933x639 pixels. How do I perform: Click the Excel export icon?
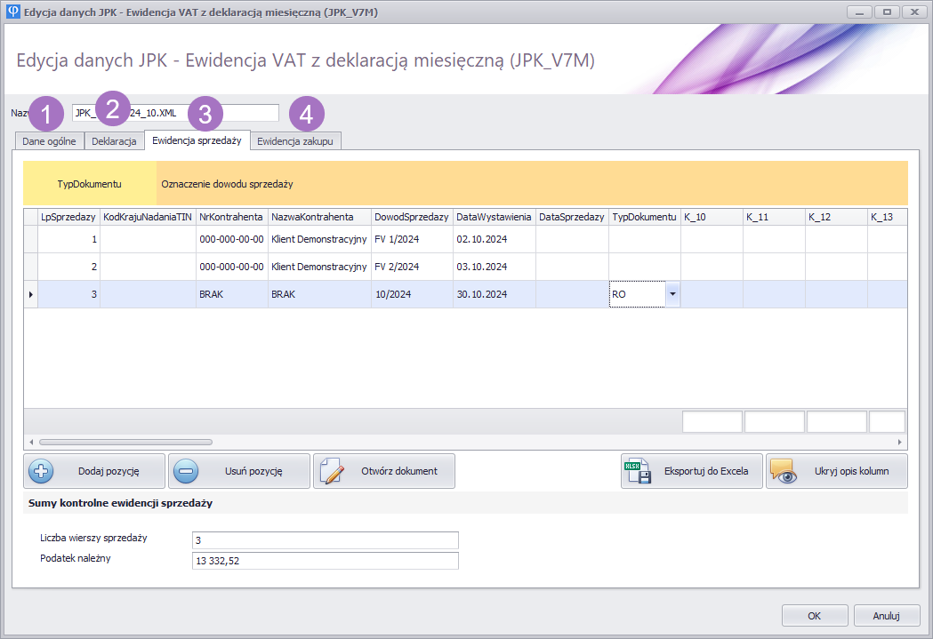(x=639, y=471)
